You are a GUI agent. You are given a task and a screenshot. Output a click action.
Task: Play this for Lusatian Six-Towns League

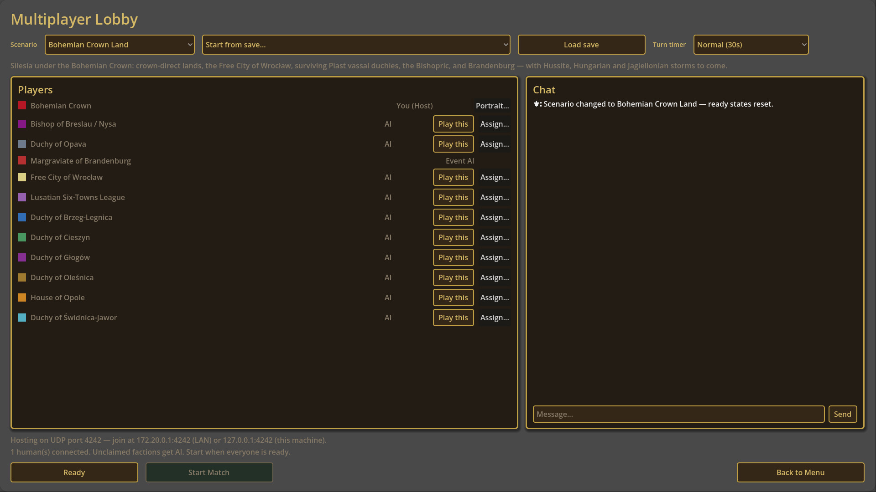[453, 197]
